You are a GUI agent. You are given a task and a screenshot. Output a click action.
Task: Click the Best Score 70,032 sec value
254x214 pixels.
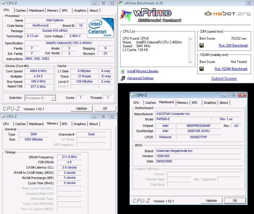pyautogui.click(x=239, y=39)
